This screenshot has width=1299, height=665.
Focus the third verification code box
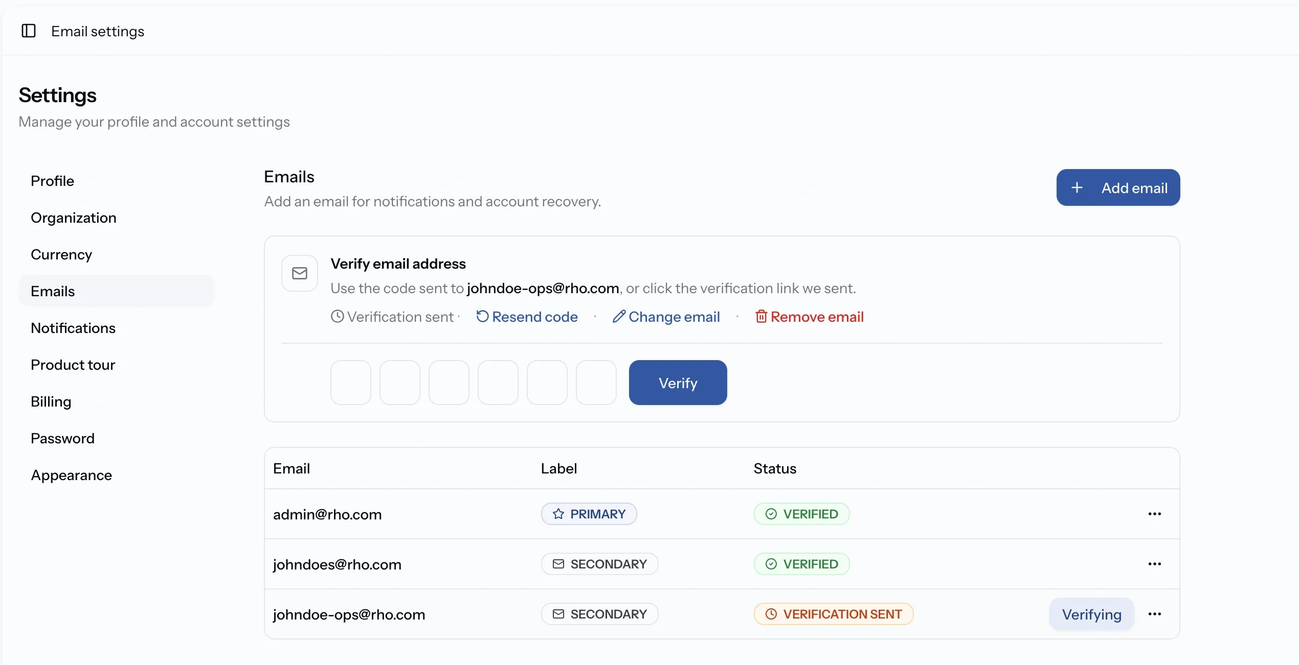pyautogui.click(x=449, y=383)
